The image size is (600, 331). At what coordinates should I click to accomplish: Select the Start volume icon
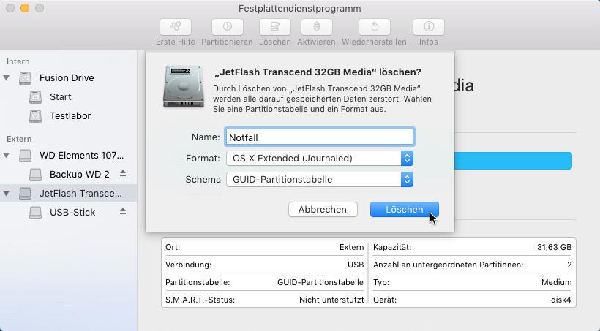pos(36,97)
